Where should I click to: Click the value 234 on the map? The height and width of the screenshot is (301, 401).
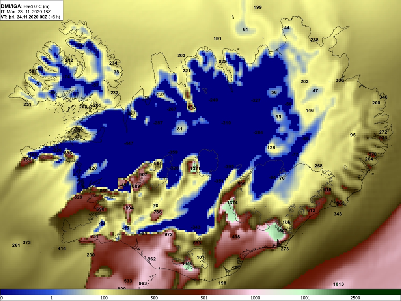click(x=113, y=63)
